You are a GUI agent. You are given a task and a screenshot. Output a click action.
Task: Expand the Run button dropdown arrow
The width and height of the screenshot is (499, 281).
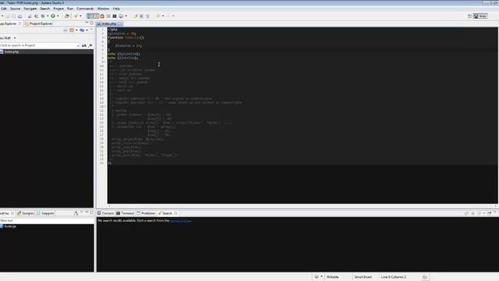(x=58, y=16)
